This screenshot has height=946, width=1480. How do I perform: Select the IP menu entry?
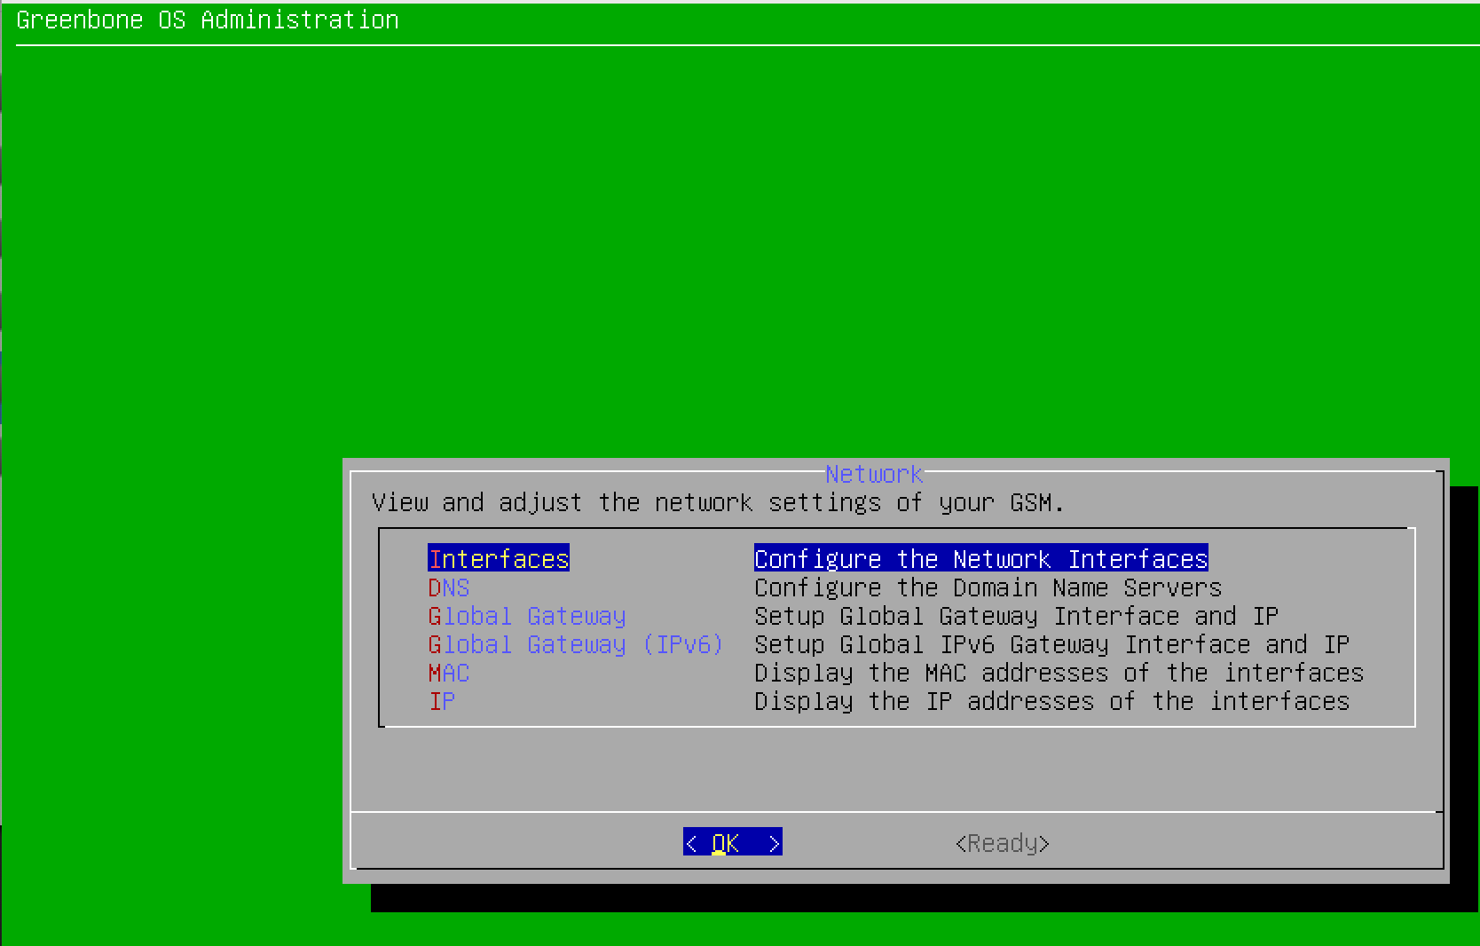(x=442, y=701)
